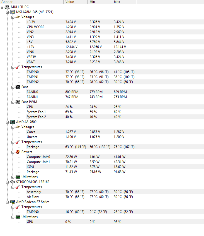Click the Max column header

124,2
